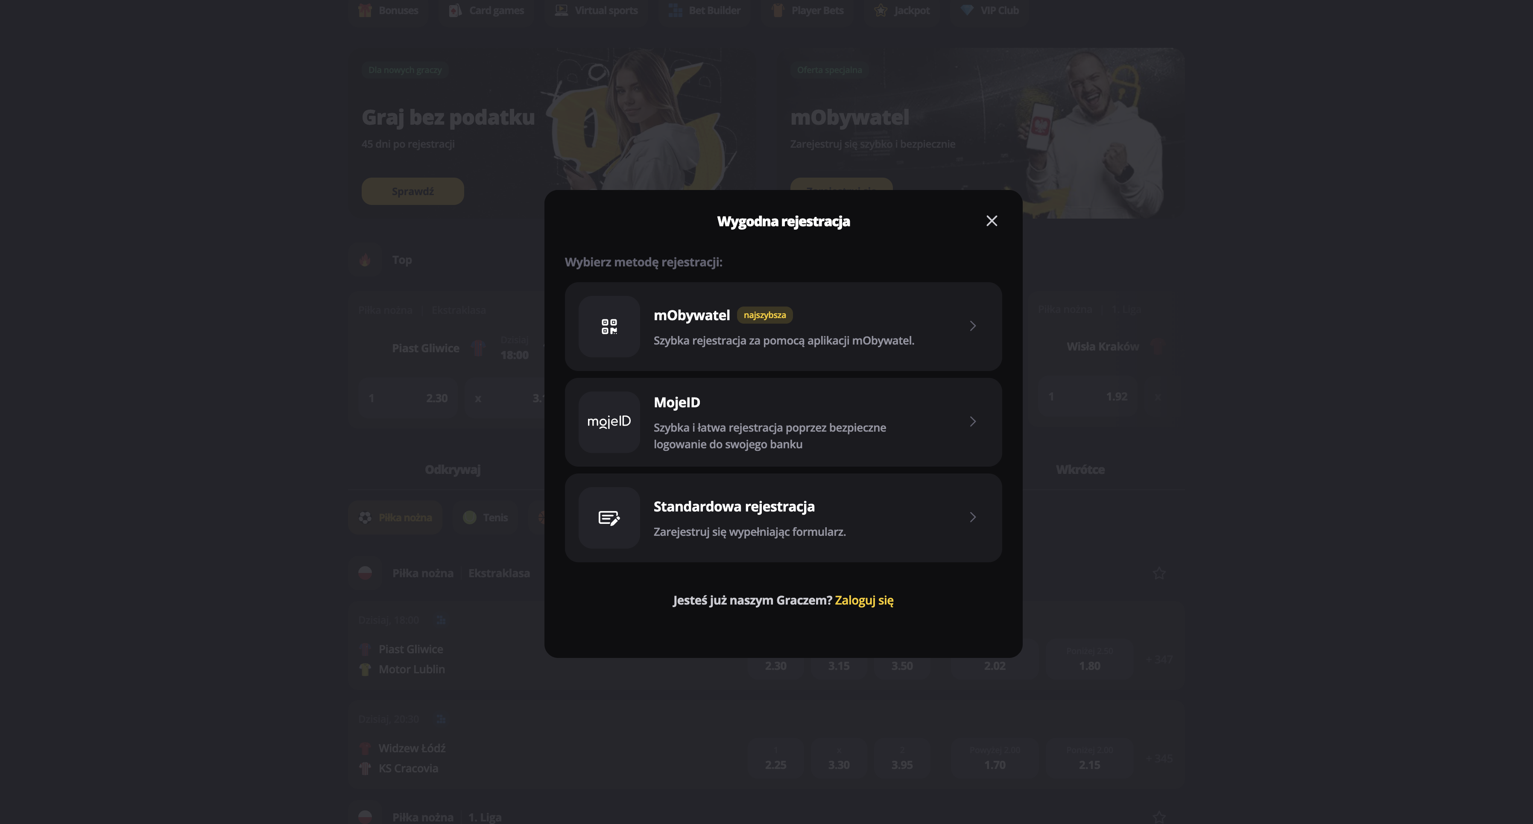
Task: Open mObywatel option via its chevron arrow
Action: click(x=972, y=326)
